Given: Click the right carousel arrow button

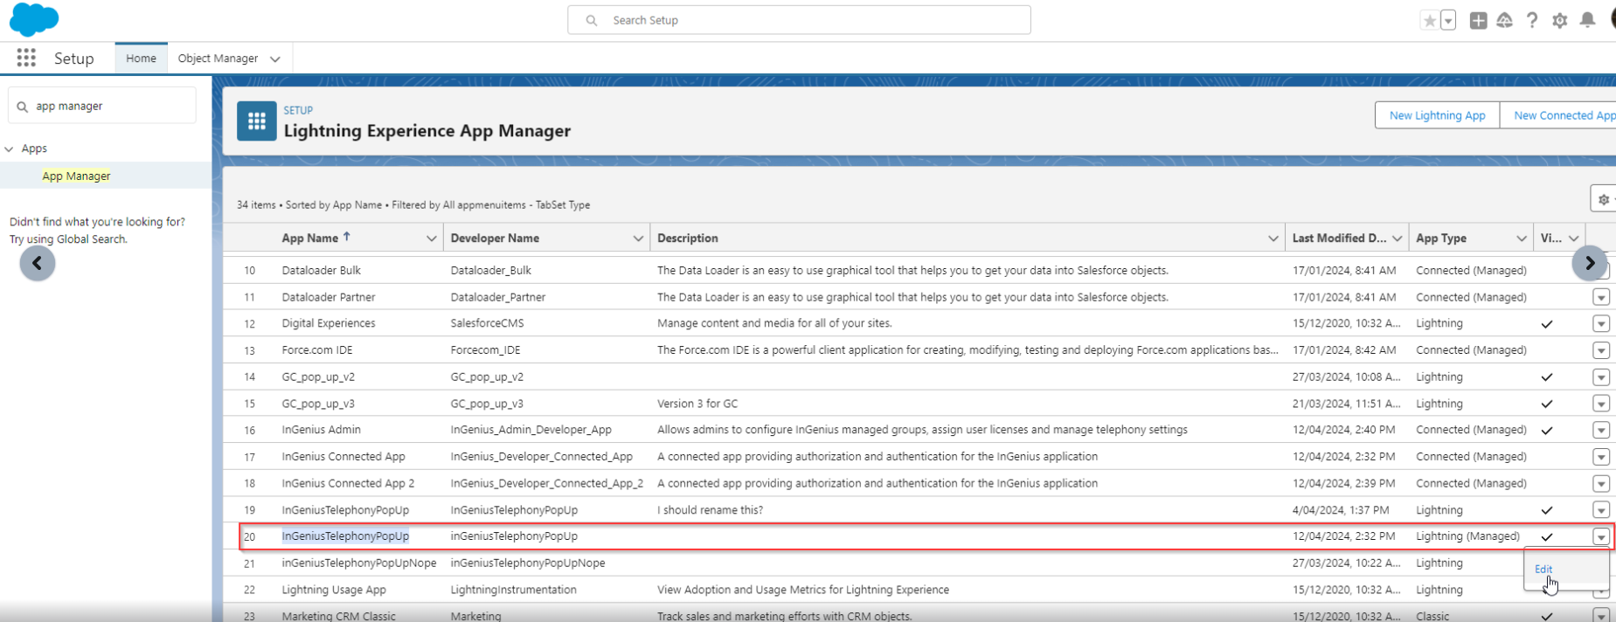Looking at the screenshot, I should 1590,263.
